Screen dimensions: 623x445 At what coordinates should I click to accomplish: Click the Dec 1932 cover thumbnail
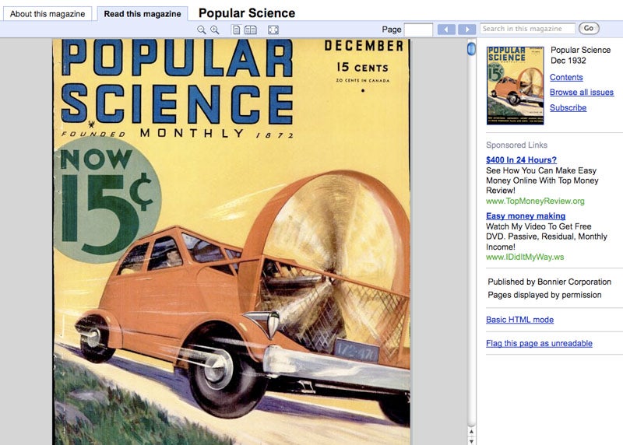coord(515,86)
